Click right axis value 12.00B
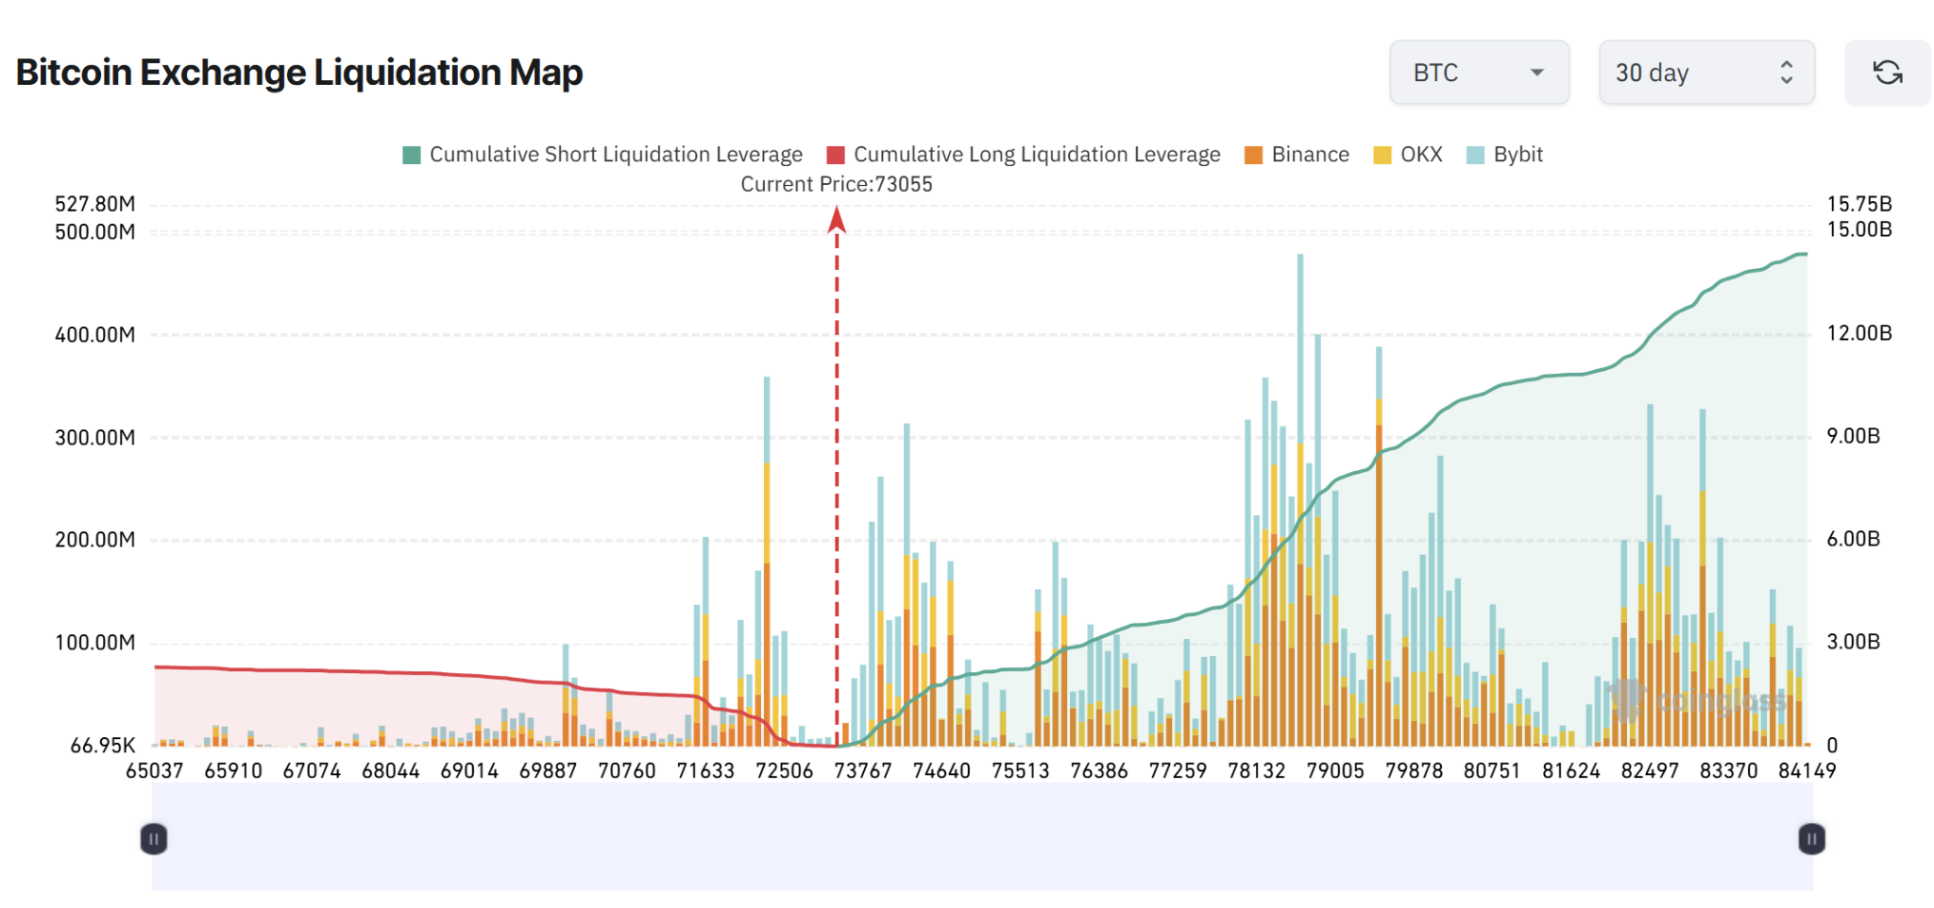This screenshot has width=1934, height=908. 1859,332
